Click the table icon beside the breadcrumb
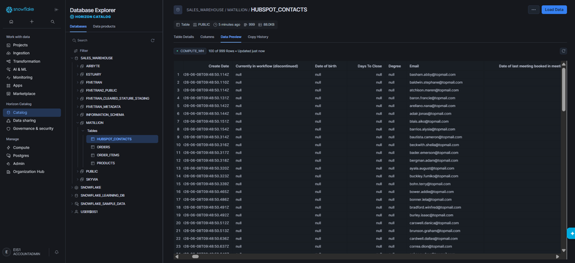Image resolution: width=575 pixels, height=263 pixels. [178, 10]
